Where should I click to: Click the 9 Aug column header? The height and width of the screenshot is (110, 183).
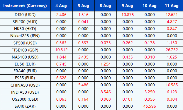point(128,6)
